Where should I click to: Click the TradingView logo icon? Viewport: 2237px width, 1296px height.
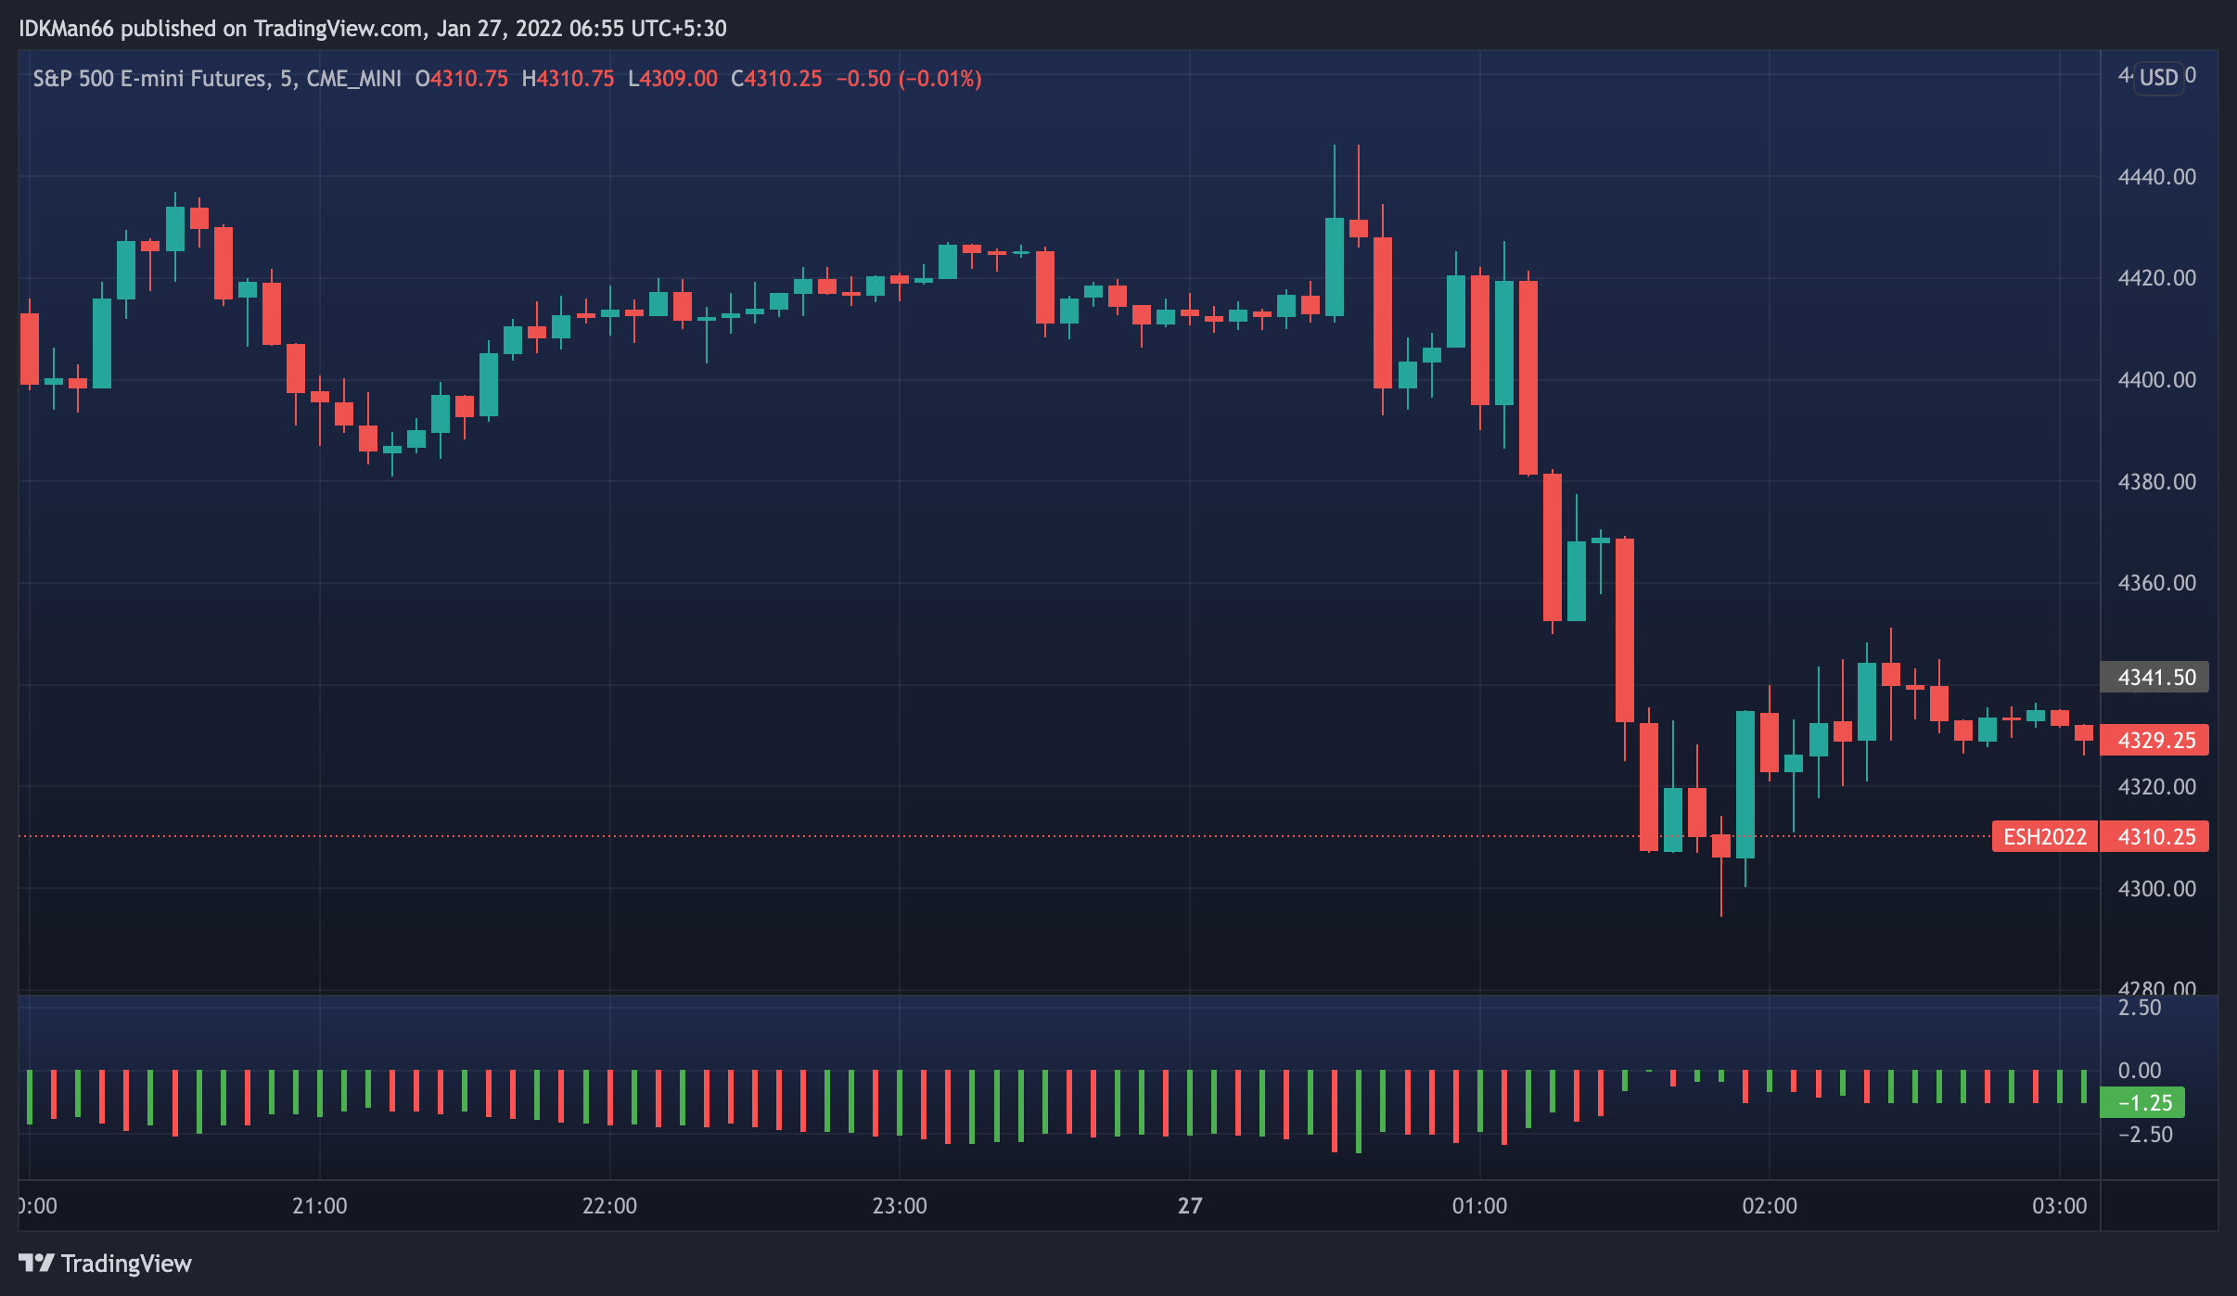36,1263
